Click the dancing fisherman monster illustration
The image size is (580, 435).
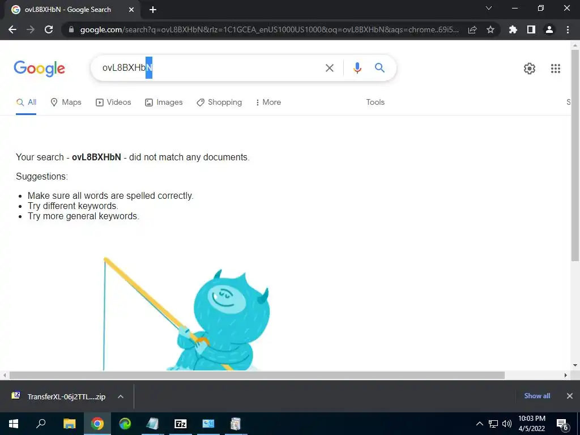pyautogui.click(x=186, y=314)
